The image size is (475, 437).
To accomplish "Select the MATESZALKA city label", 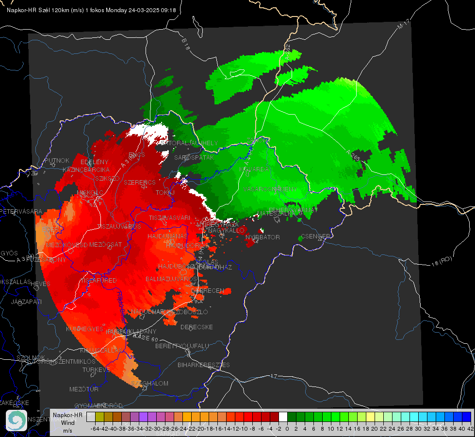I will click(x=276, y=214).
